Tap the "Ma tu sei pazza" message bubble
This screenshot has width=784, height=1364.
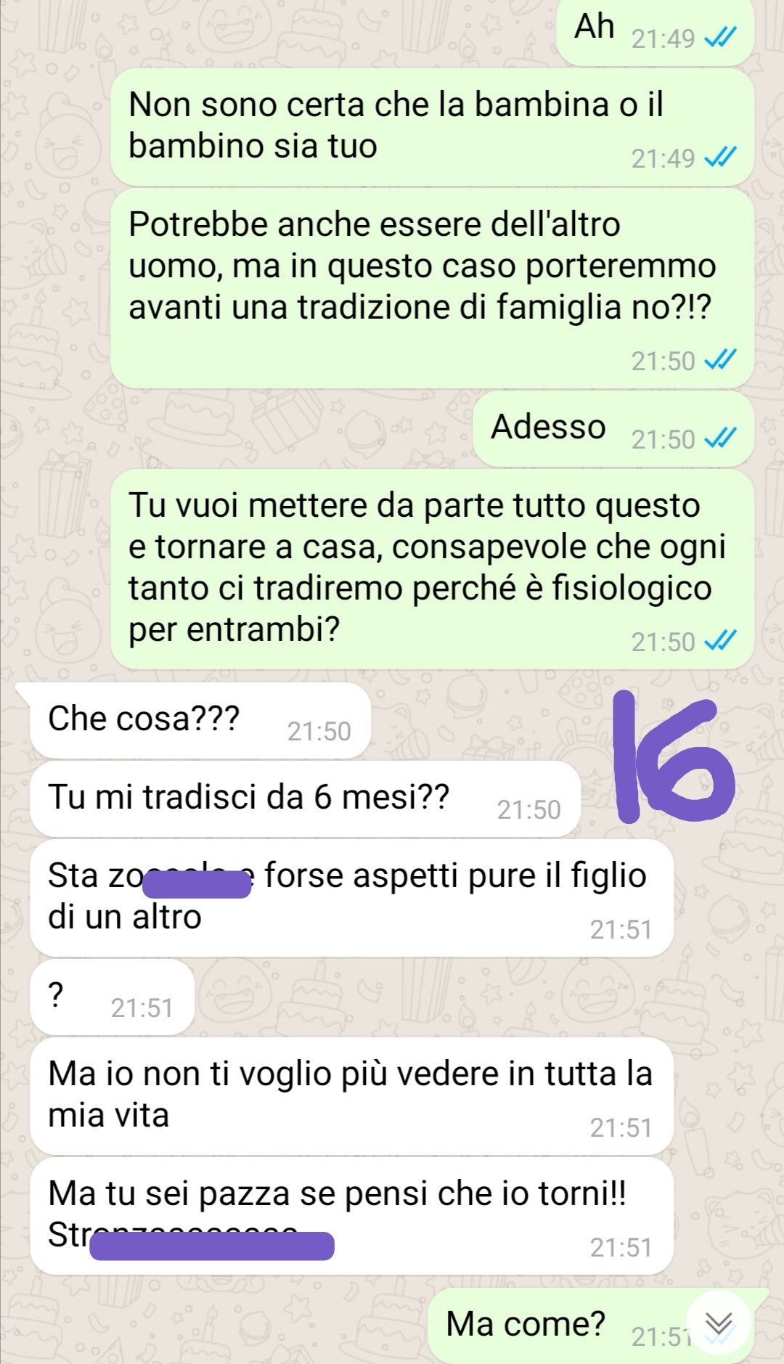click(x=351, y=1215)
